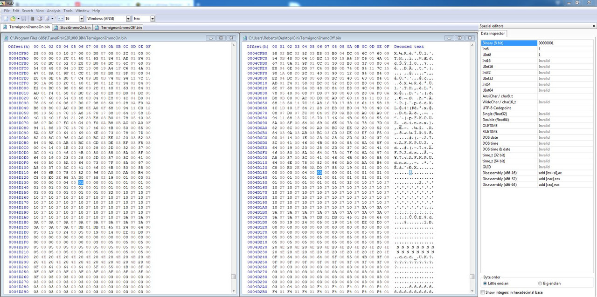Screen dimensions: 597x297
Task: Open the bytes per row dropdown showing 16
Action: click(x=82, y=19)
